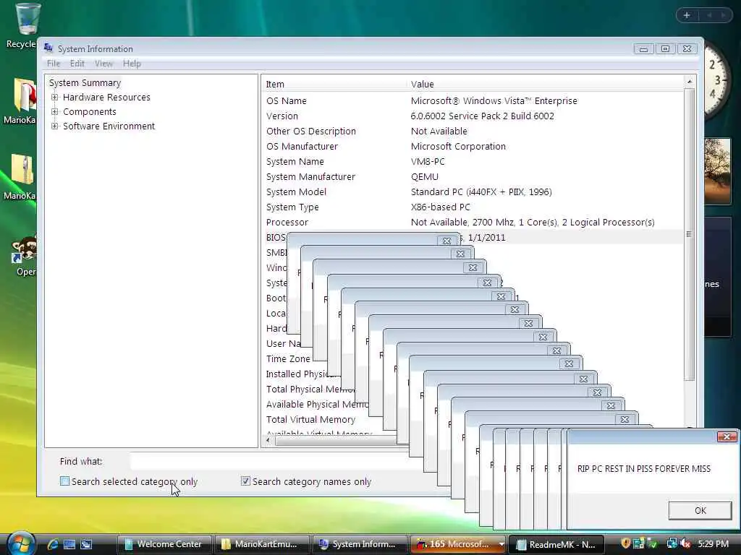Select the OS Name row
The image size is (741, 555).
tap(473, 101)
